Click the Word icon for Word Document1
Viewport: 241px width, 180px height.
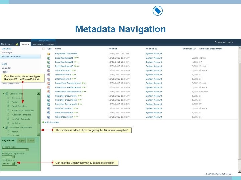click(x=49, y=109)
